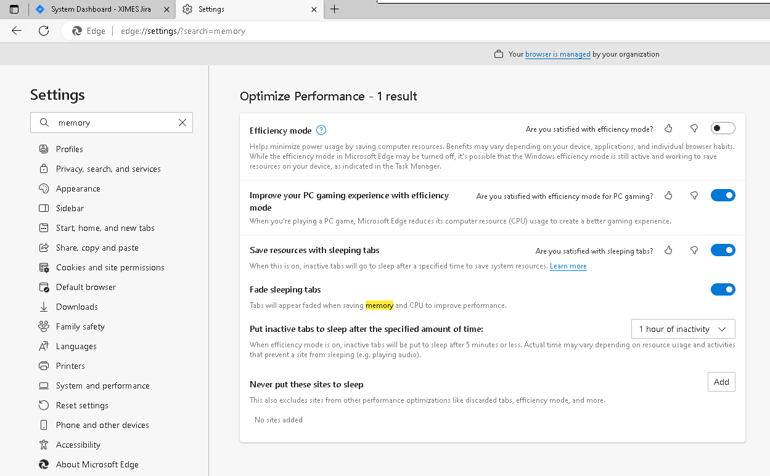Viewport: 770px width, 476px height.
Task: Click the Microsoft Edge logo in sidebar
Action: 44,464
